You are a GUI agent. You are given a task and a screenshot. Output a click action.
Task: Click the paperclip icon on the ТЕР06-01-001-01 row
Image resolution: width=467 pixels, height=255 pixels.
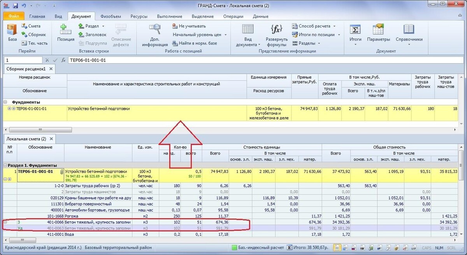point(61,172)
